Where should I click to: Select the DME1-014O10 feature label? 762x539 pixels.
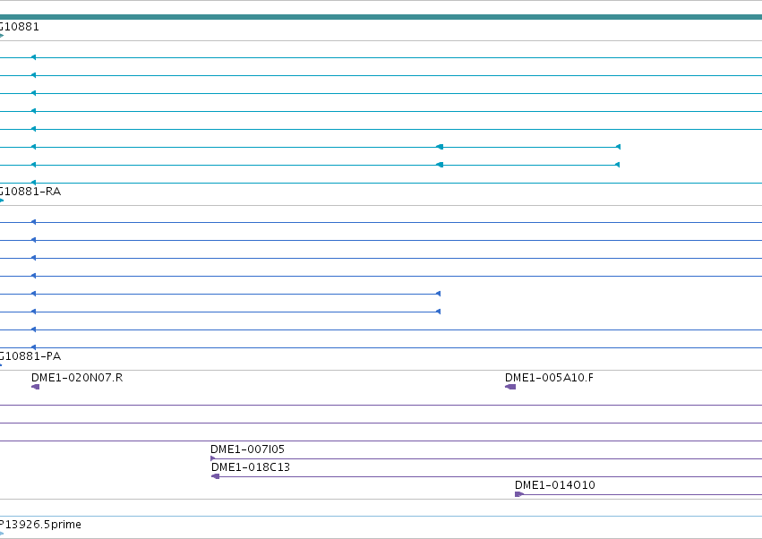[x=555, y=485]
